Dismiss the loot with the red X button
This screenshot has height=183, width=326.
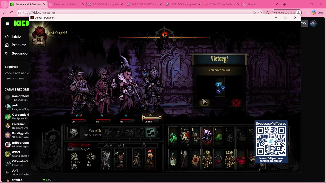pos(236,103)
